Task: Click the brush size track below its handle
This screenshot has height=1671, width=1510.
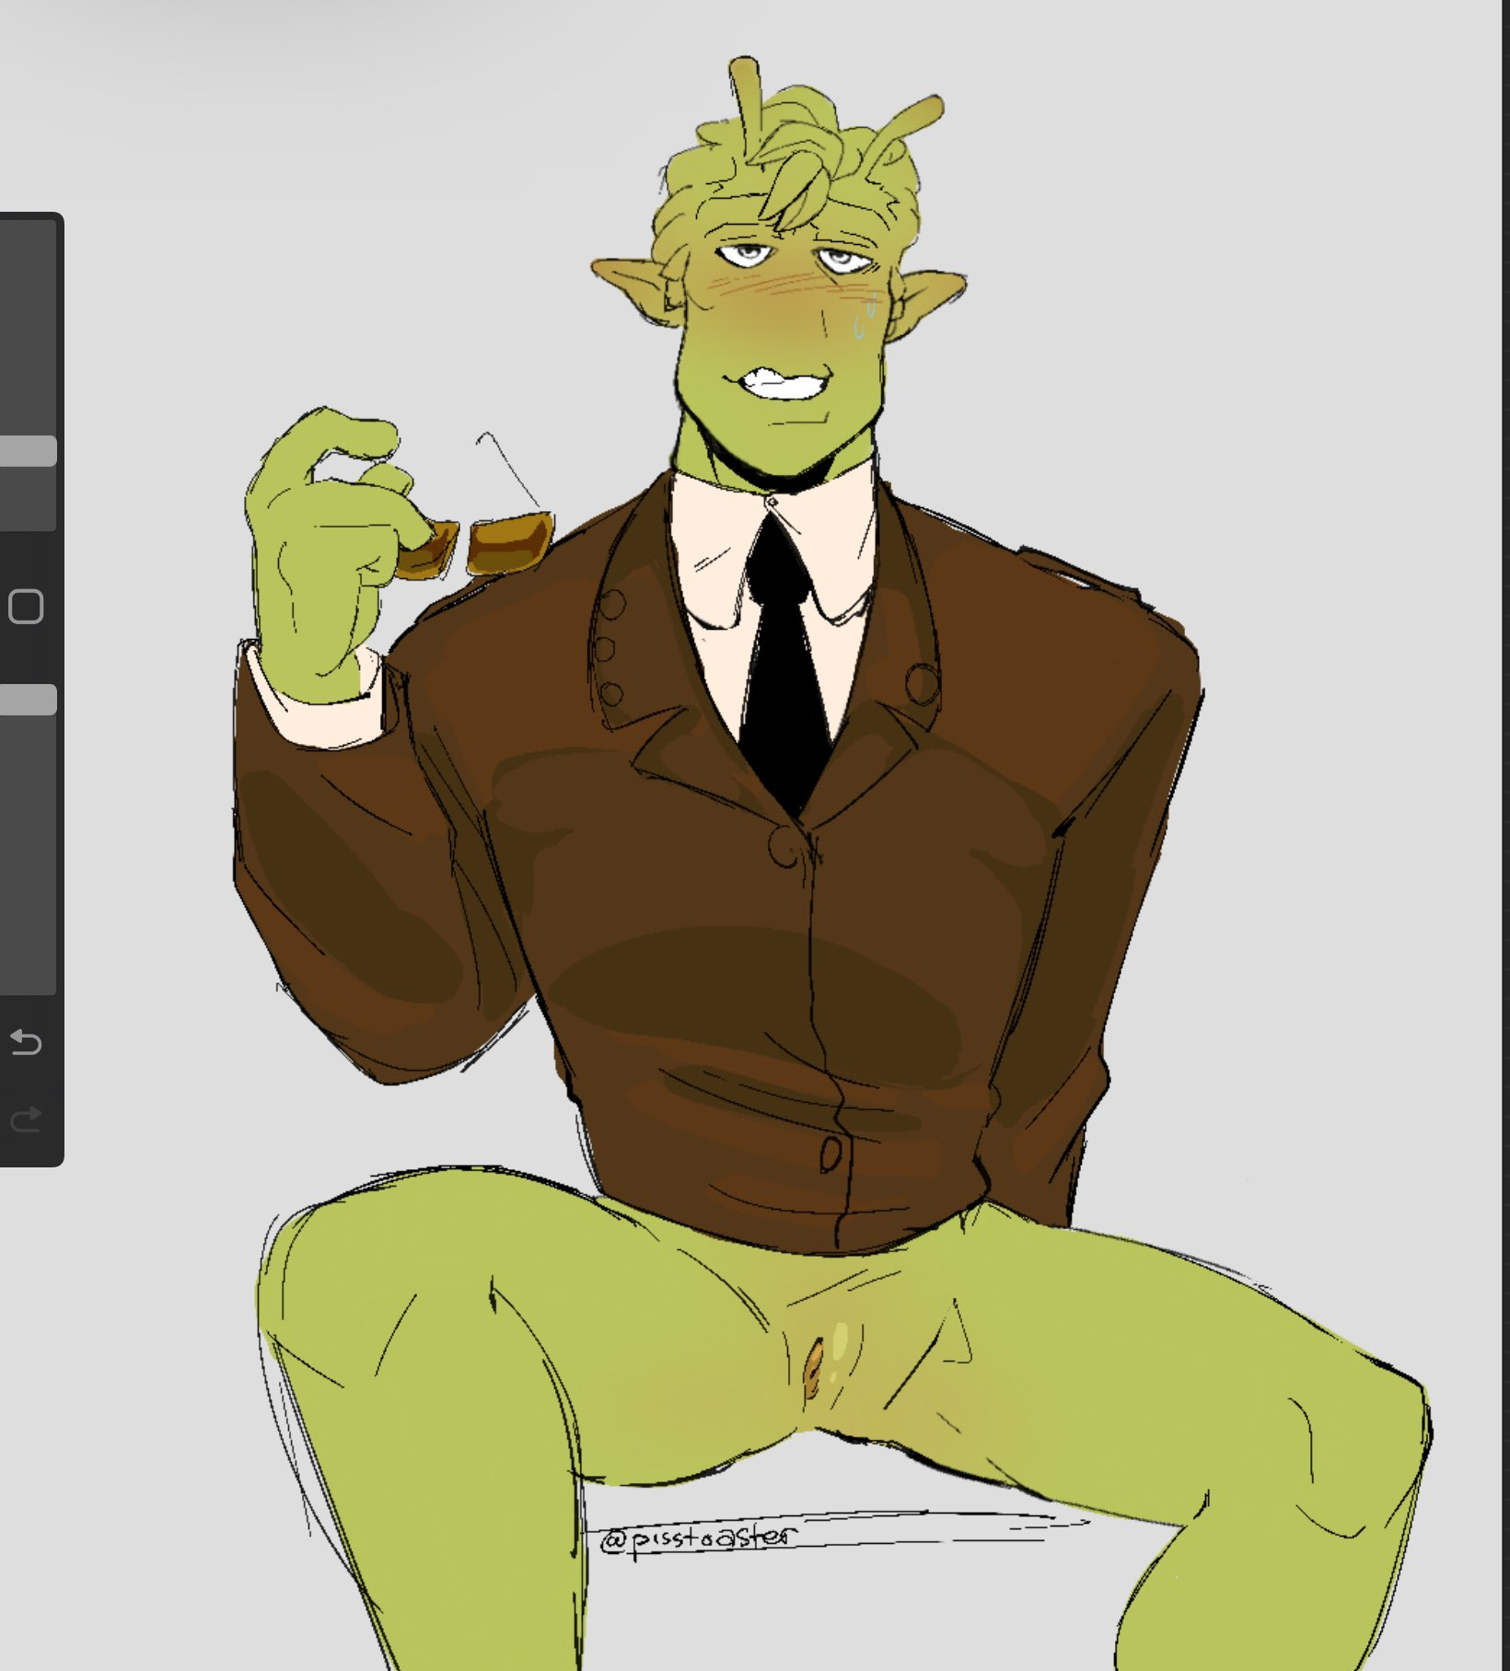Action: [28, 497]
